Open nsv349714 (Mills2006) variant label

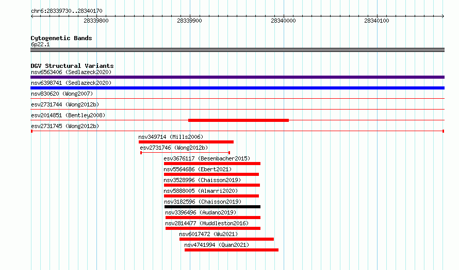[171, 137]
